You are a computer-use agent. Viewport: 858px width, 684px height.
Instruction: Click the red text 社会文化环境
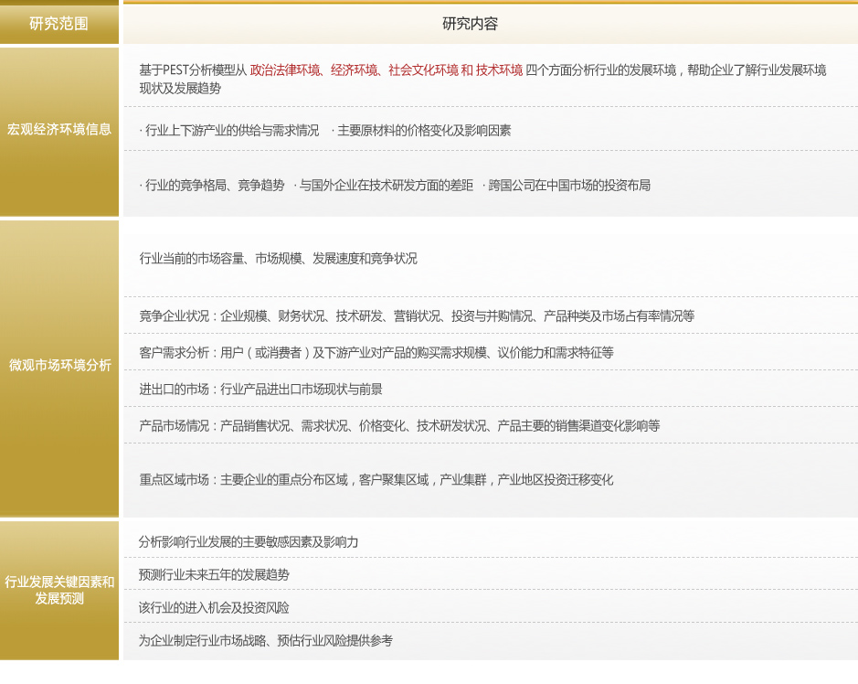tap(424, 70)
